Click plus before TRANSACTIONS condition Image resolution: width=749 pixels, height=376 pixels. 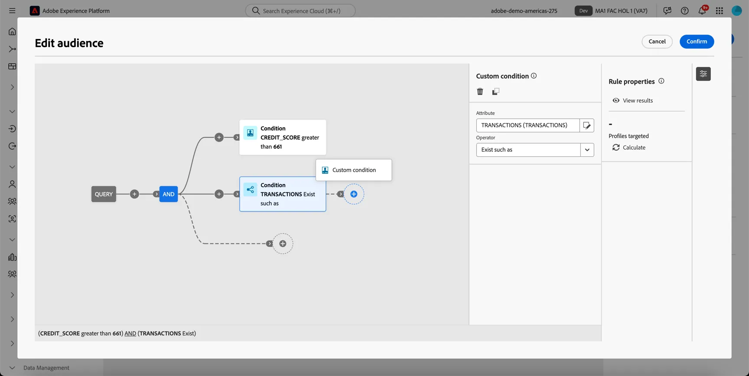[219, 194]
